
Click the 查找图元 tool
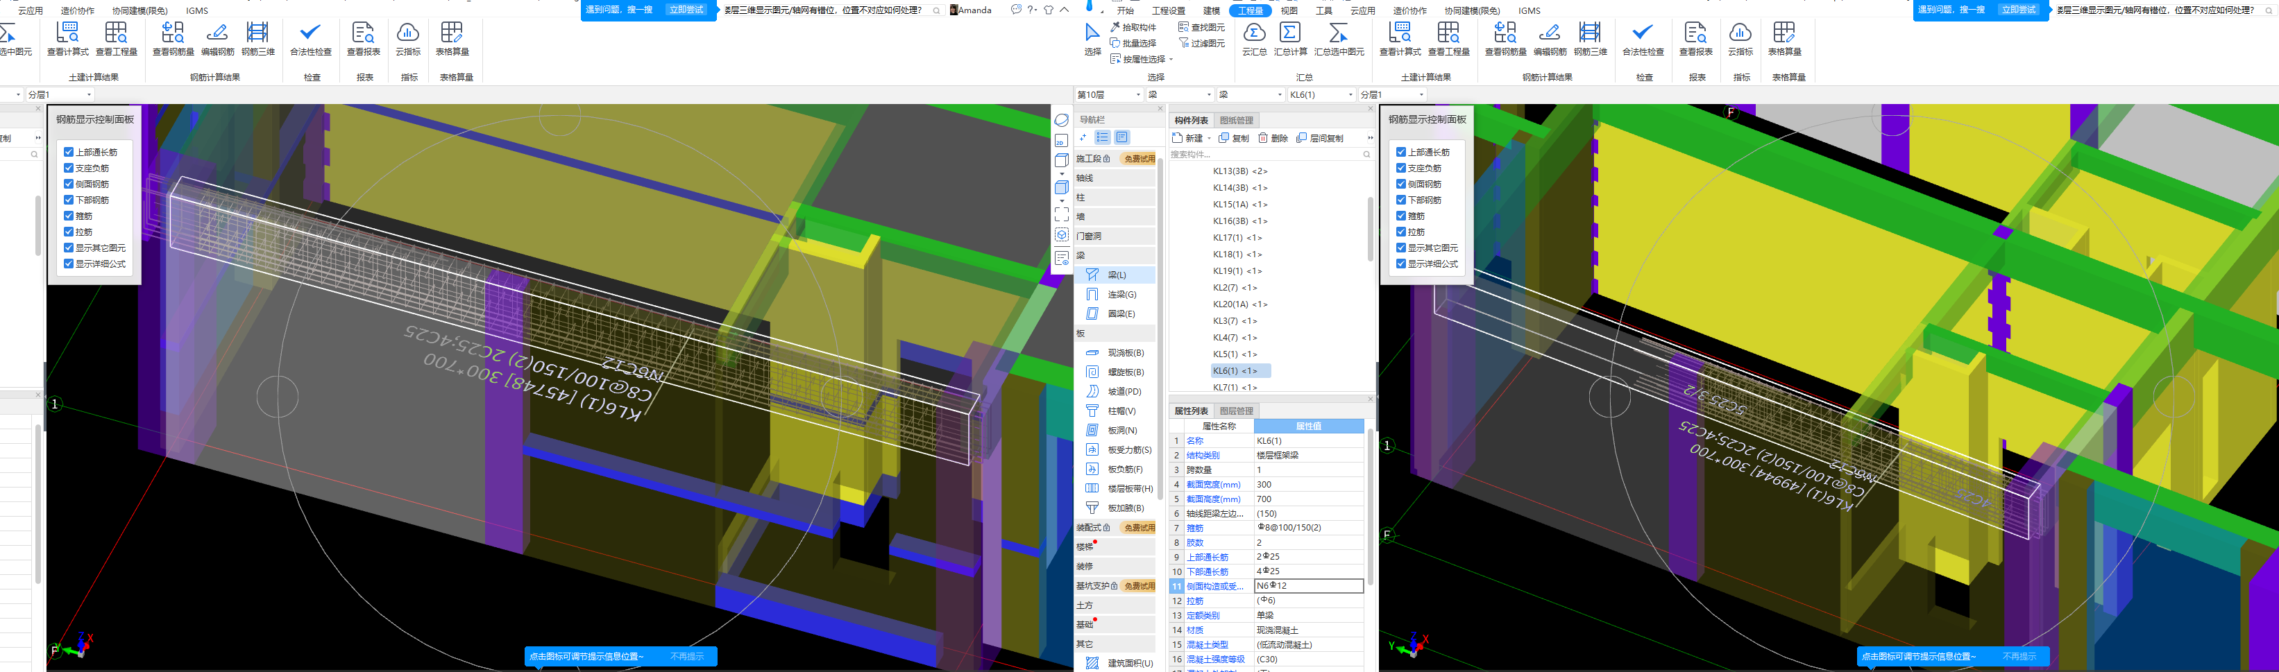point(1201,28)
